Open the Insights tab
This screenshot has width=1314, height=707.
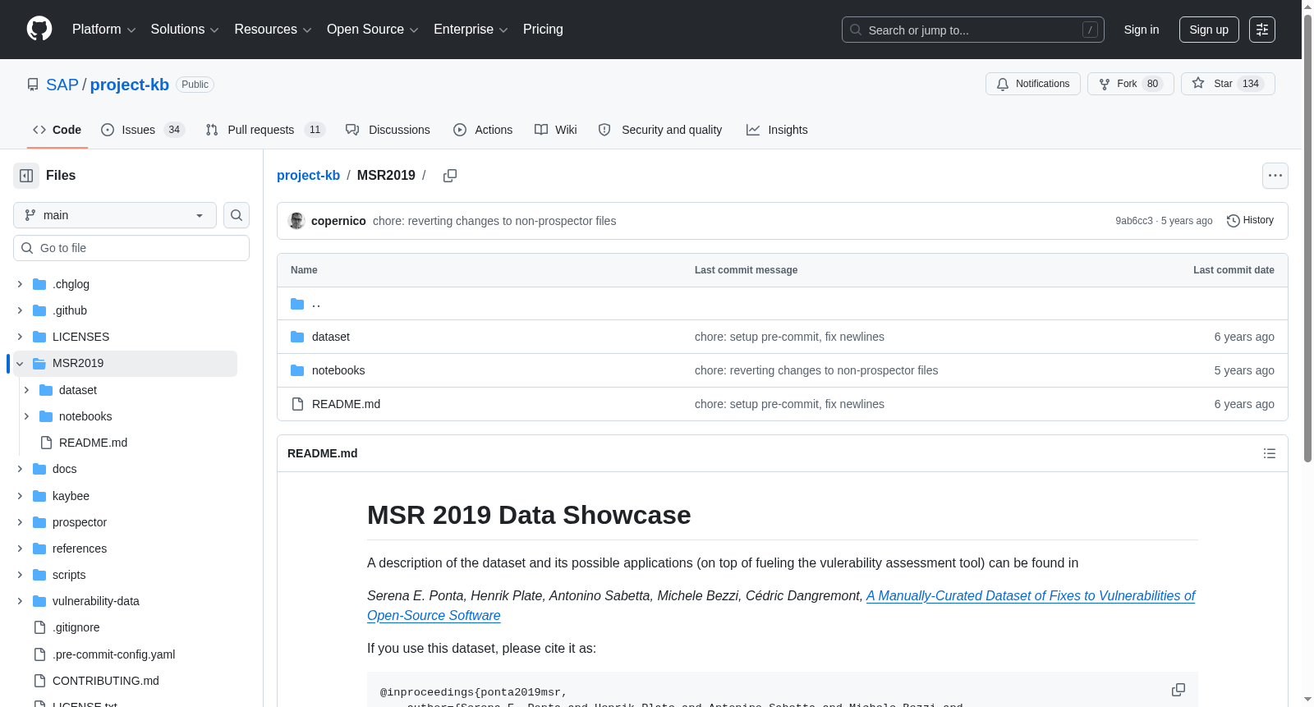777,130
